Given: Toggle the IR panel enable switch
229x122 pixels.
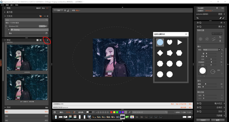Looking at the screenshot, I should point(198,23).
